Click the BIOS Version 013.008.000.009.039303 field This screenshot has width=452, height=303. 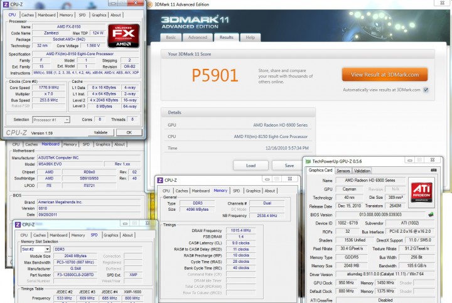click(x=380, y=215)
